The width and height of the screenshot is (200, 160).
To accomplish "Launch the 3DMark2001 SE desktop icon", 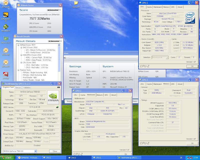I will click(x=5, y=14).
